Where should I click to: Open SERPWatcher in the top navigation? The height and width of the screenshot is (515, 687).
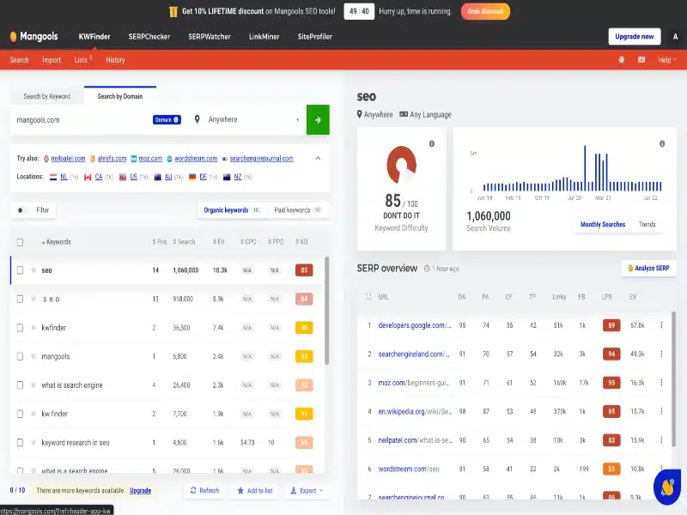210,37
